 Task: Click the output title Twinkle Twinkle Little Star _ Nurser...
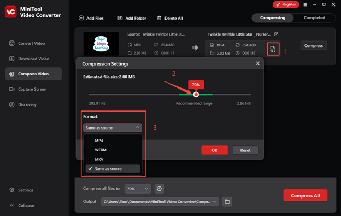tap(239, 34)
